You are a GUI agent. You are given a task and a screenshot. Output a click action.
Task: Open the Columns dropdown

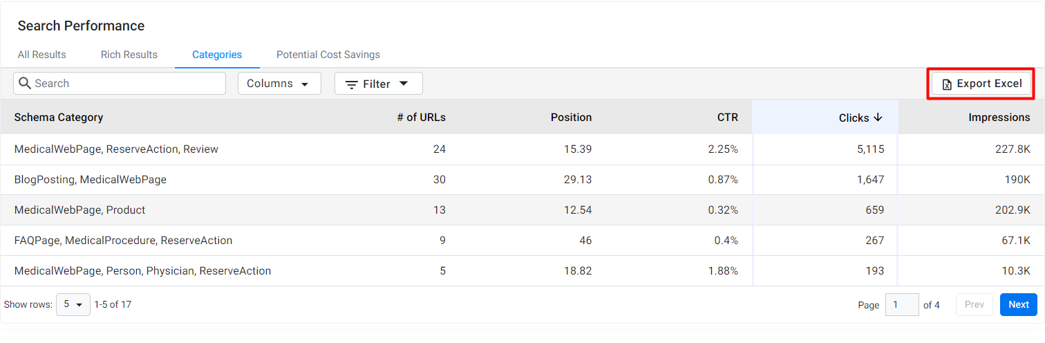point(279,84)
